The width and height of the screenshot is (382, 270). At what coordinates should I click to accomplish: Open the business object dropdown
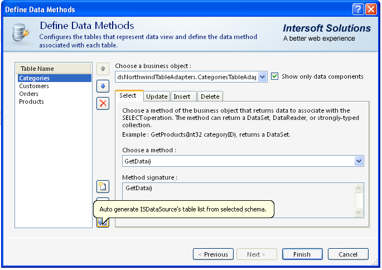[x=263, y=77]
